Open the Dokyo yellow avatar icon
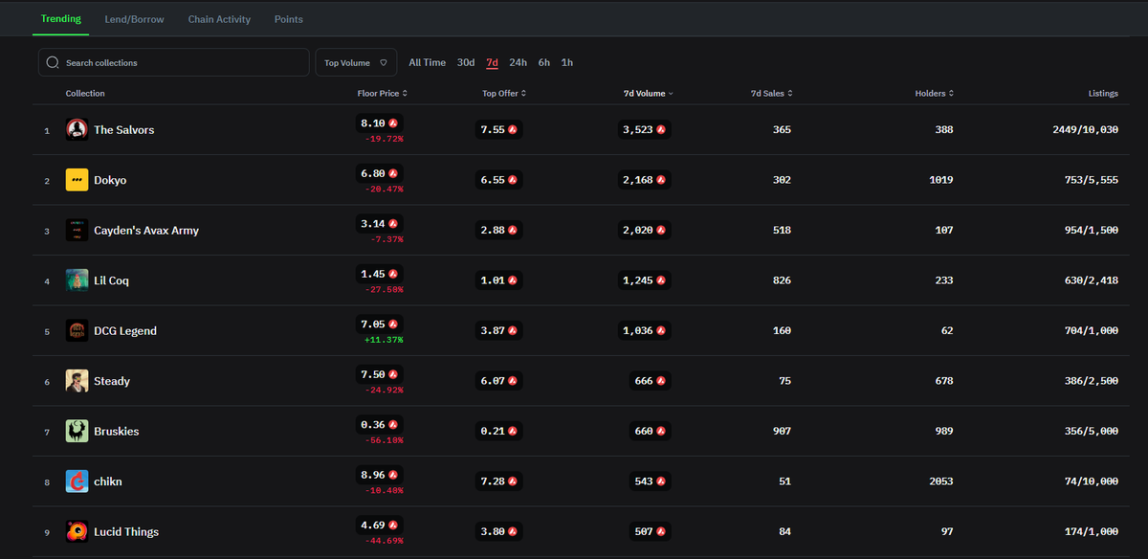The width and height of the screenshot is (1148, 559). pyautogui.click(x=77, y=180)
